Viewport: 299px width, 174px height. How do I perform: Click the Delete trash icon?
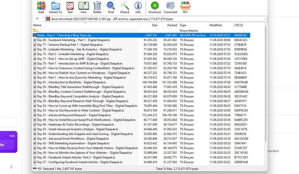tap(97, 8)
